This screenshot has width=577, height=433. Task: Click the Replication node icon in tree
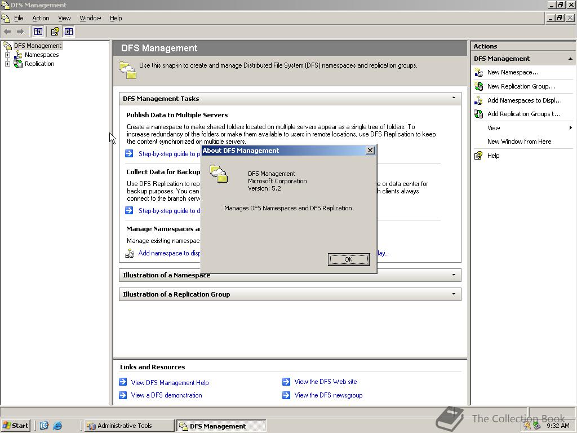pos(17,64)
